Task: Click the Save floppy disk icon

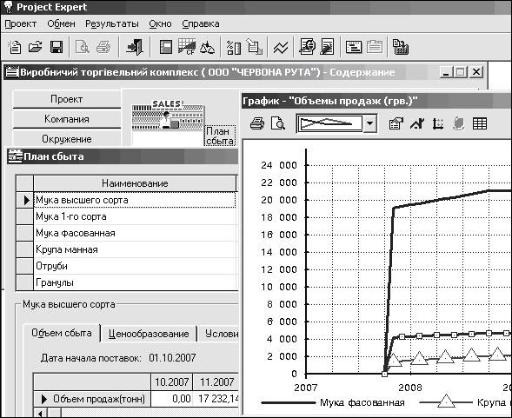Action: [x=57, y=47]
